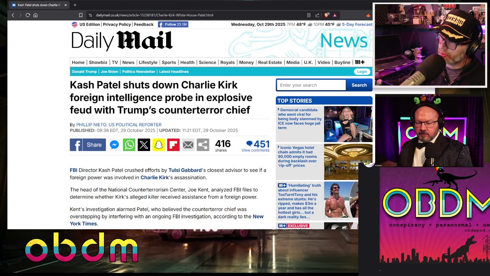
Task: Share article on X icon
Action: click(x=144, y=145)
